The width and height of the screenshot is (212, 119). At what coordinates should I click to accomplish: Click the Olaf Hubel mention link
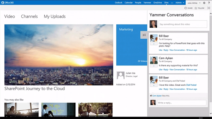pyautogui.click(x=191, y=85)
